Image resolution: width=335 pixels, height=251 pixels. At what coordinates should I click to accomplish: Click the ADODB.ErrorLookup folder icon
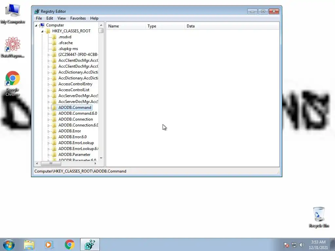54,142
